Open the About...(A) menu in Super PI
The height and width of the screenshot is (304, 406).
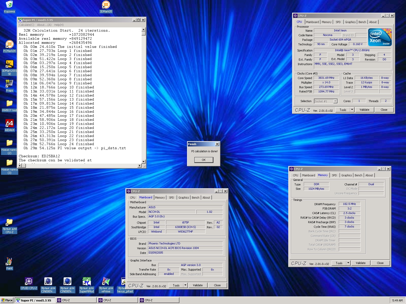tap(44, 25)
